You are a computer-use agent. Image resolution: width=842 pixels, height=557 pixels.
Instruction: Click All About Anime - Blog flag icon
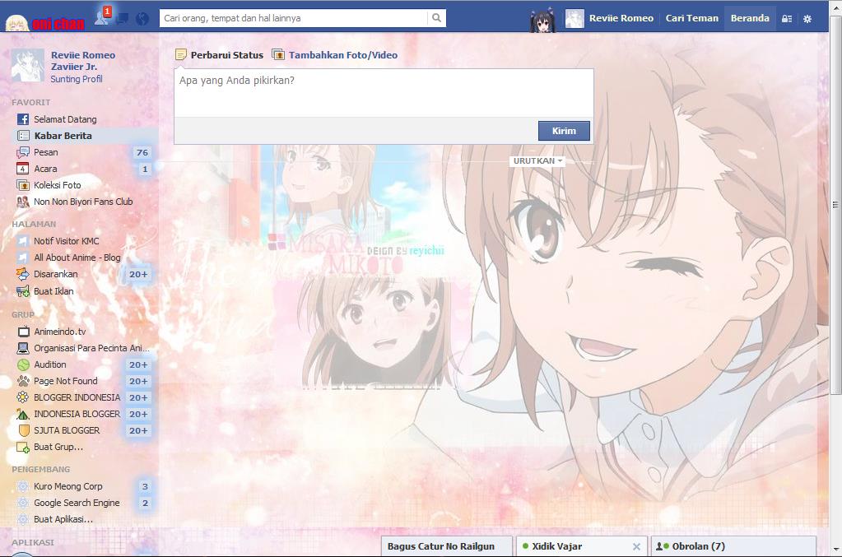pos(22,258)
